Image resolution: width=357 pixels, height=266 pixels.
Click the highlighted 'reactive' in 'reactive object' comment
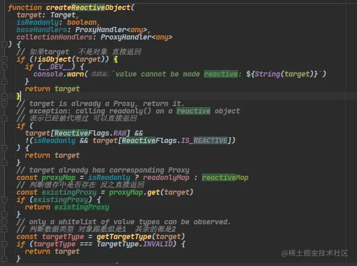[x=194, y=111]
